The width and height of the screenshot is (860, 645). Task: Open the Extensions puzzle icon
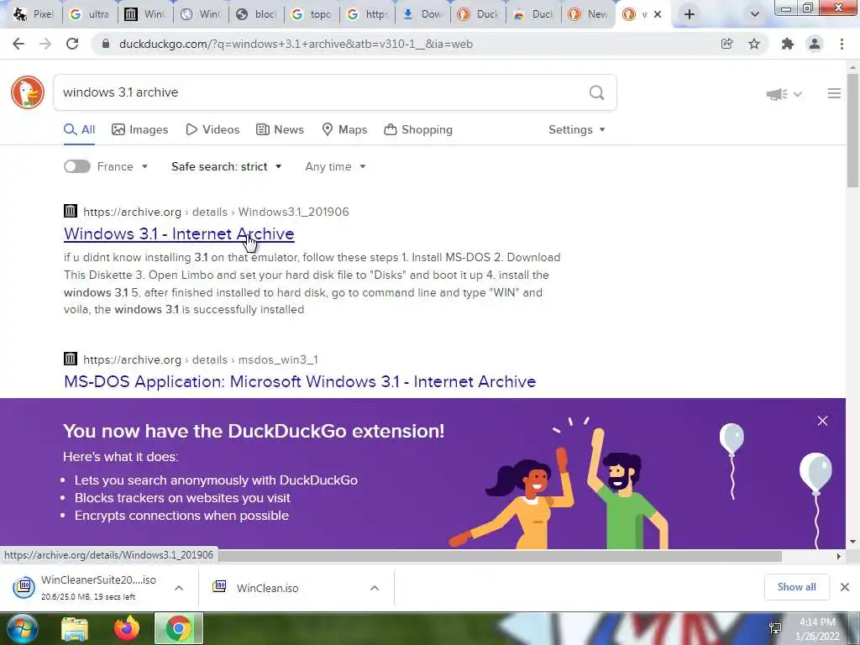point(788,44)
